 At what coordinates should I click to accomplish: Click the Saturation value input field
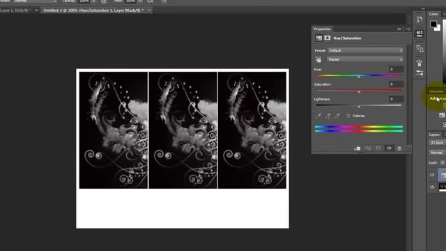click(x=396, y=84)
